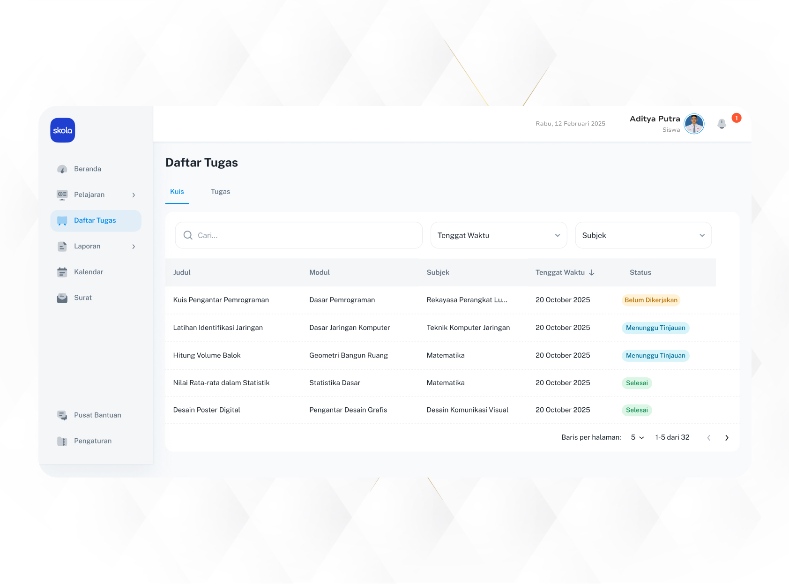Expand the Laporan submenu chevron

(x=134, y=247)
